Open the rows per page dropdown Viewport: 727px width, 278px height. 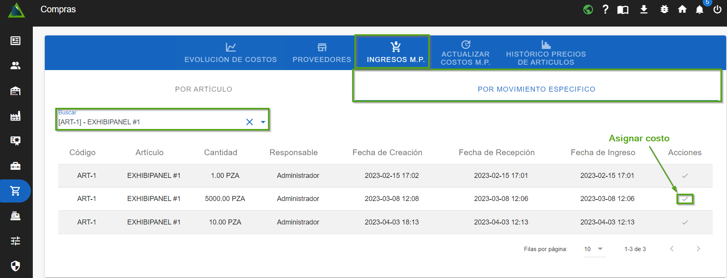coord(594,249)
